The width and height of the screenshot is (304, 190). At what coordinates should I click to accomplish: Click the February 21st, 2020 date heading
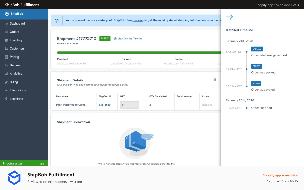point(239,41)
